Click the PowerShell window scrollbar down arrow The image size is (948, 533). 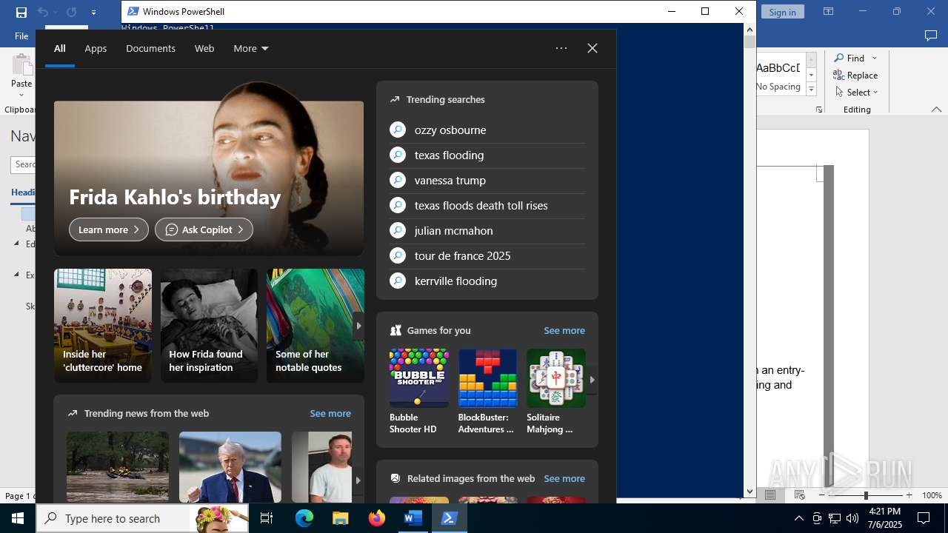[x=750, y=491]
